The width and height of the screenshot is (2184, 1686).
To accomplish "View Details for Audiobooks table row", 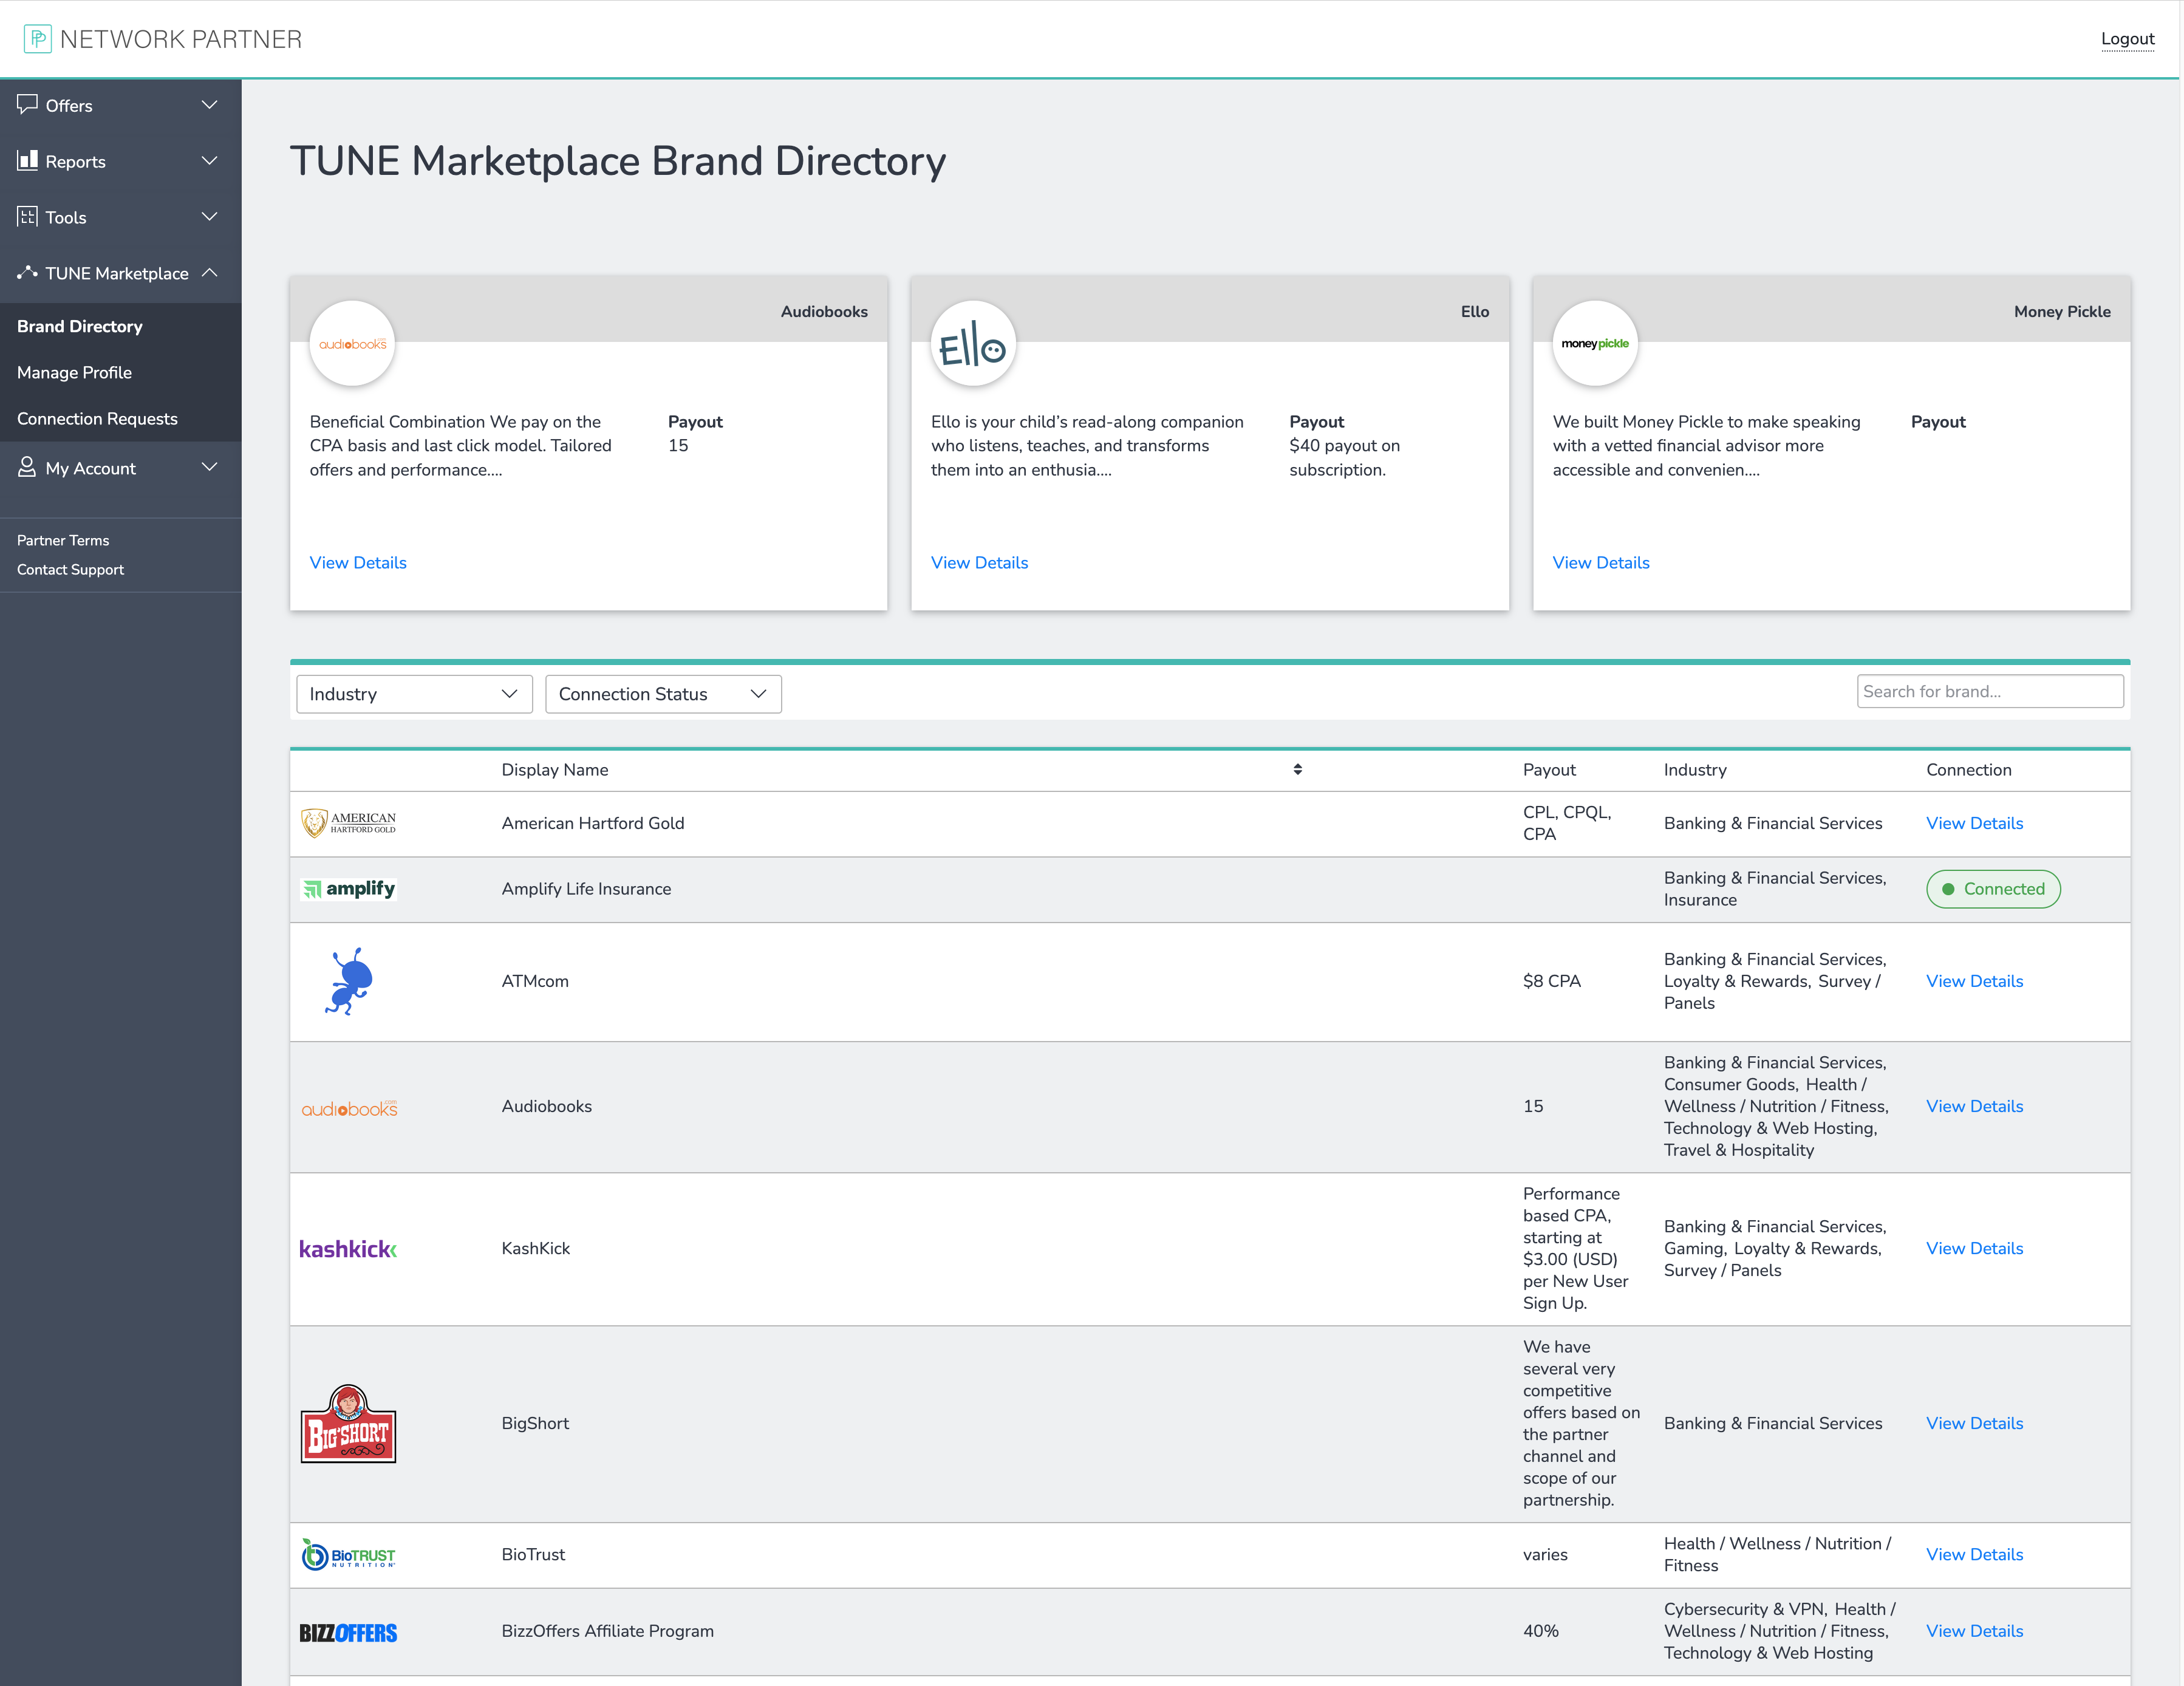I will [x=1974, y=1106].
